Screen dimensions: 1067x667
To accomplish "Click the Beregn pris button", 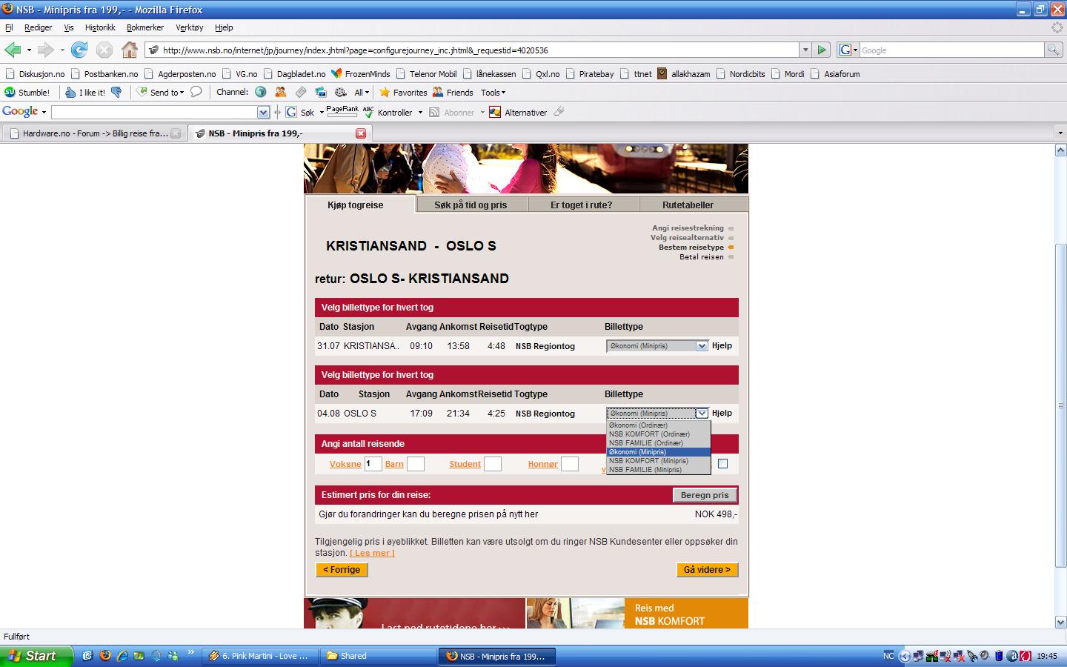I will [705, 495].
